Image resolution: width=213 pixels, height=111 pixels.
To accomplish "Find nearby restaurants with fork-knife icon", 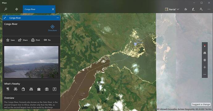I will click(x=8, y=89).
